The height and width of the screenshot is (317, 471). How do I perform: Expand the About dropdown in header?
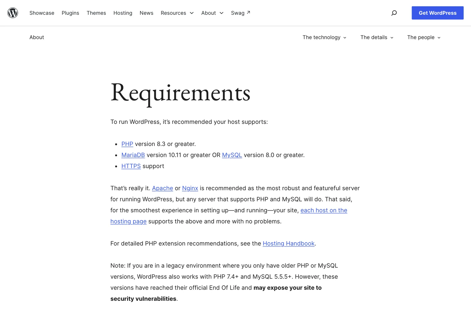click(x=212, y=13)
